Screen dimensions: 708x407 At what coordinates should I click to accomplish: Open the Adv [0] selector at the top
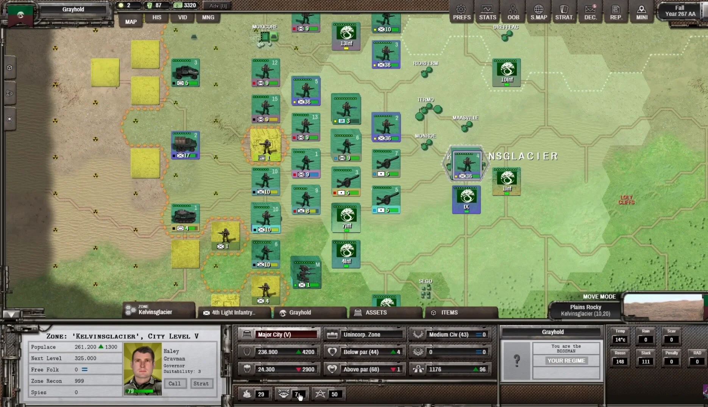[x=217, y=6]
